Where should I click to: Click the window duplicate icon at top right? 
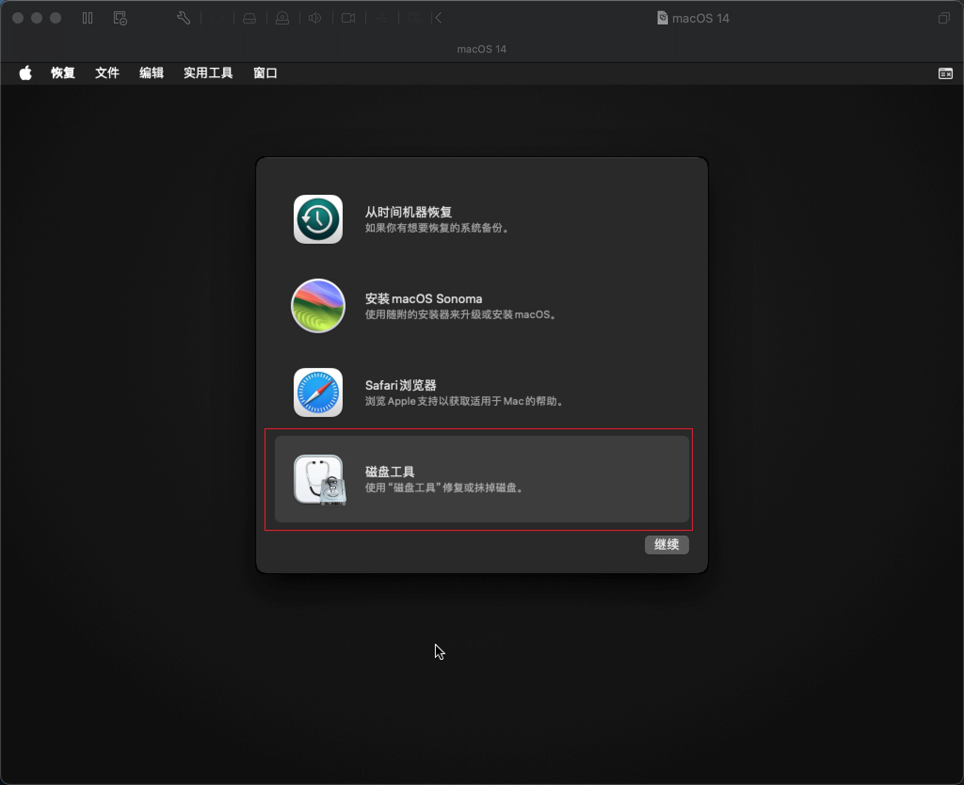(943, 18)
